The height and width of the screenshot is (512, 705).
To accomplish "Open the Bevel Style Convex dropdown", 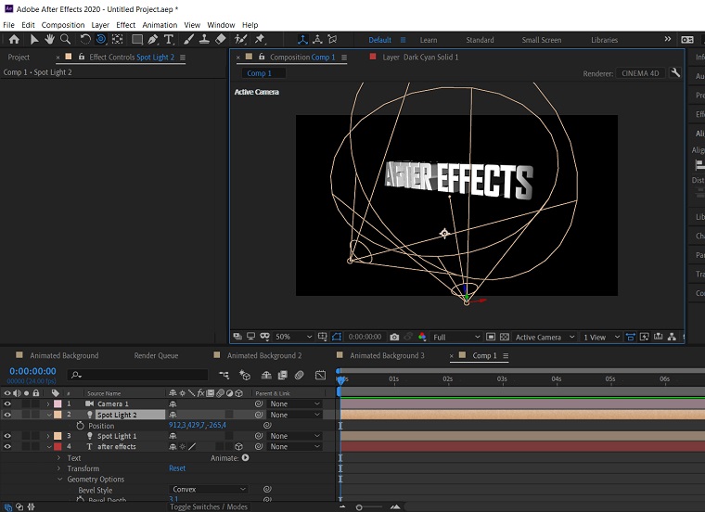I will coord(209,490).
